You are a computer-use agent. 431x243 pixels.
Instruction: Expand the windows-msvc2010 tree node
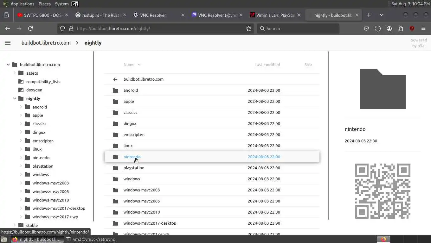coord(21,200)
